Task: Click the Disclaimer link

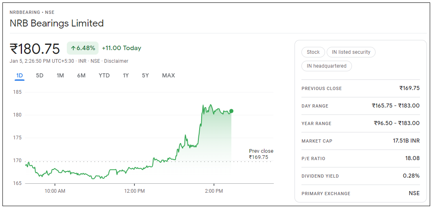Action: click(116, 61)
